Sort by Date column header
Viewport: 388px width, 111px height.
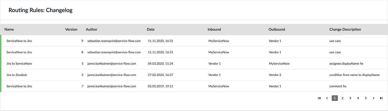pos(151,29)
